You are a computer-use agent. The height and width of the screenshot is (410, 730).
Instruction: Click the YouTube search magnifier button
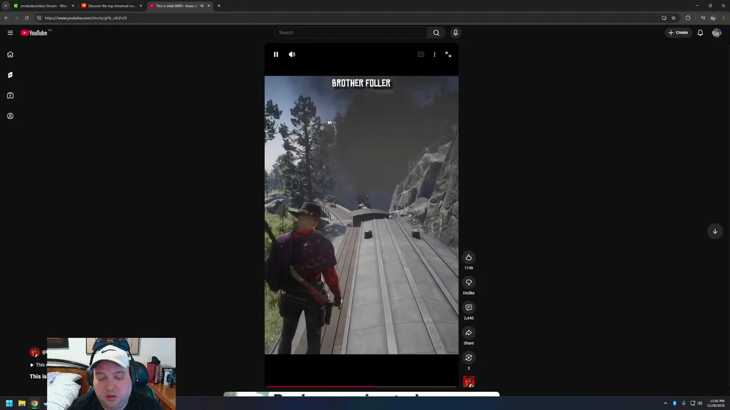[x=436, y=32]
